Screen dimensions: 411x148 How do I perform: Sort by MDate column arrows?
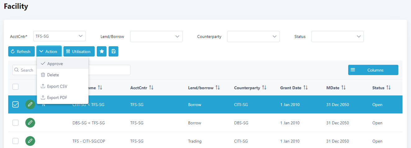(343, 88)
